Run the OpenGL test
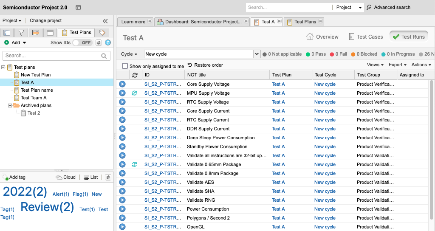The height and width of the screenshot is (231, 435). [122, 227]
